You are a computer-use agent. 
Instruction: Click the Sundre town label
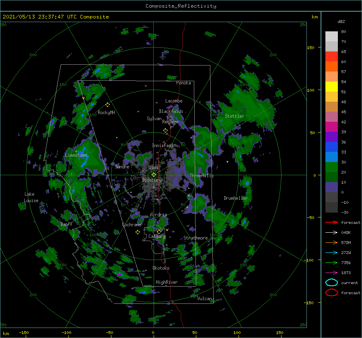(x=122, y=166)
